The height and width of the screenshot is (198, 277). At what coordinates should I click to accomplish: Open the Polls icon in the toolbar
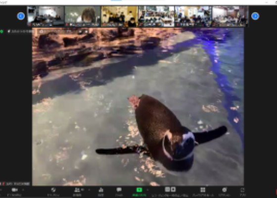click(101, 190)
